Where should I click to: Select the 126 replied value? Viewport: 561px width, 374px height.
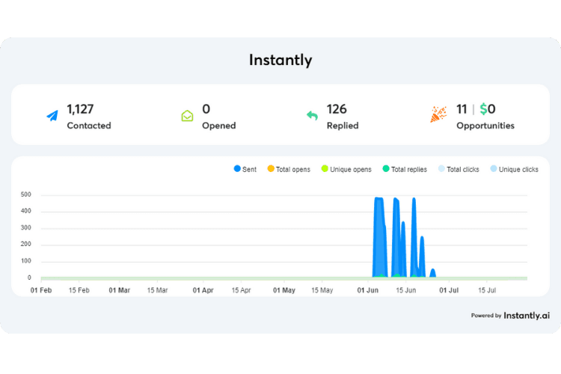[x=337, y=108]
